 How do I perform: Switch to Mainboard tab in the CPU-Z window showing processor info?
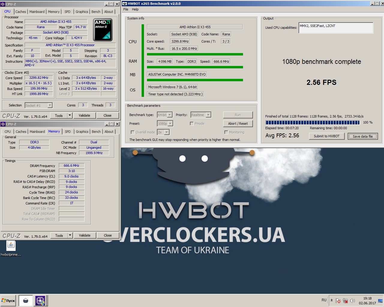pyautogui.click(x=37, y=12)
